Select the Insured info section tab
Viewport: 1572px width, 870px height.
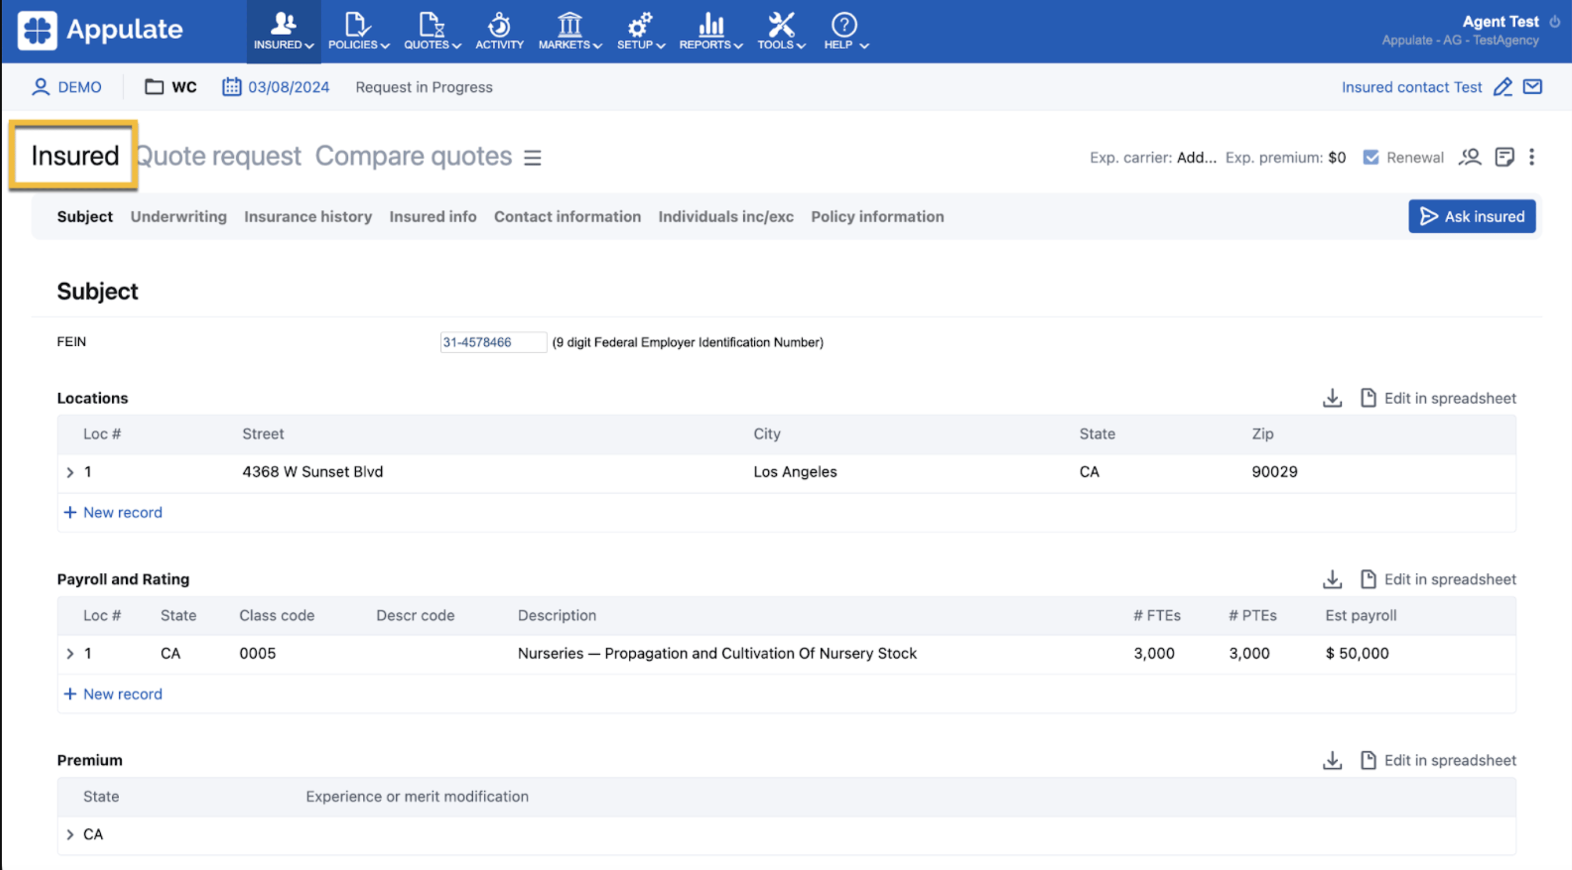point(432,216)
